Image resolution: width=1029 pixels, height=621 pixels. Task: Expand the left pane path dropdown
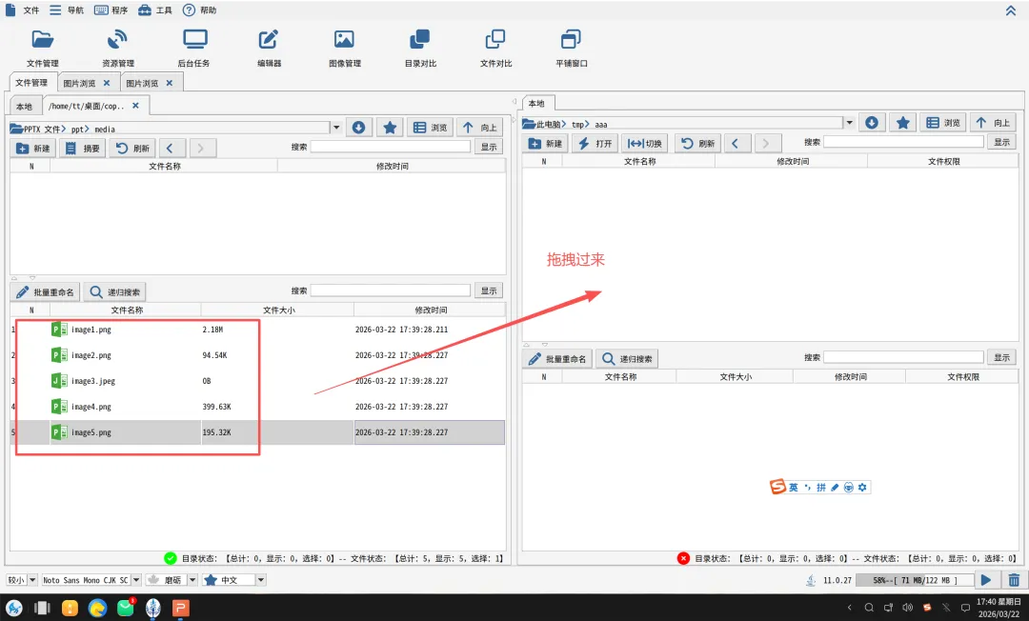click(336, 128)
